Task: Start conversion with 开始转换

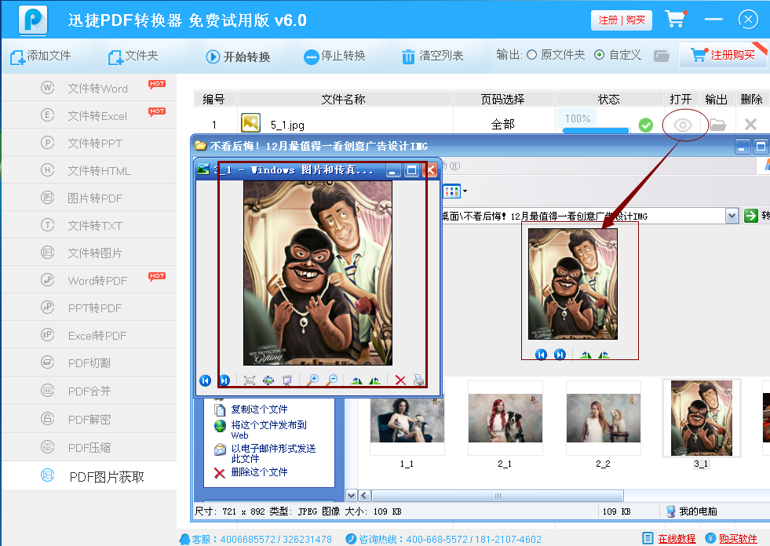Action: [238, 56]
